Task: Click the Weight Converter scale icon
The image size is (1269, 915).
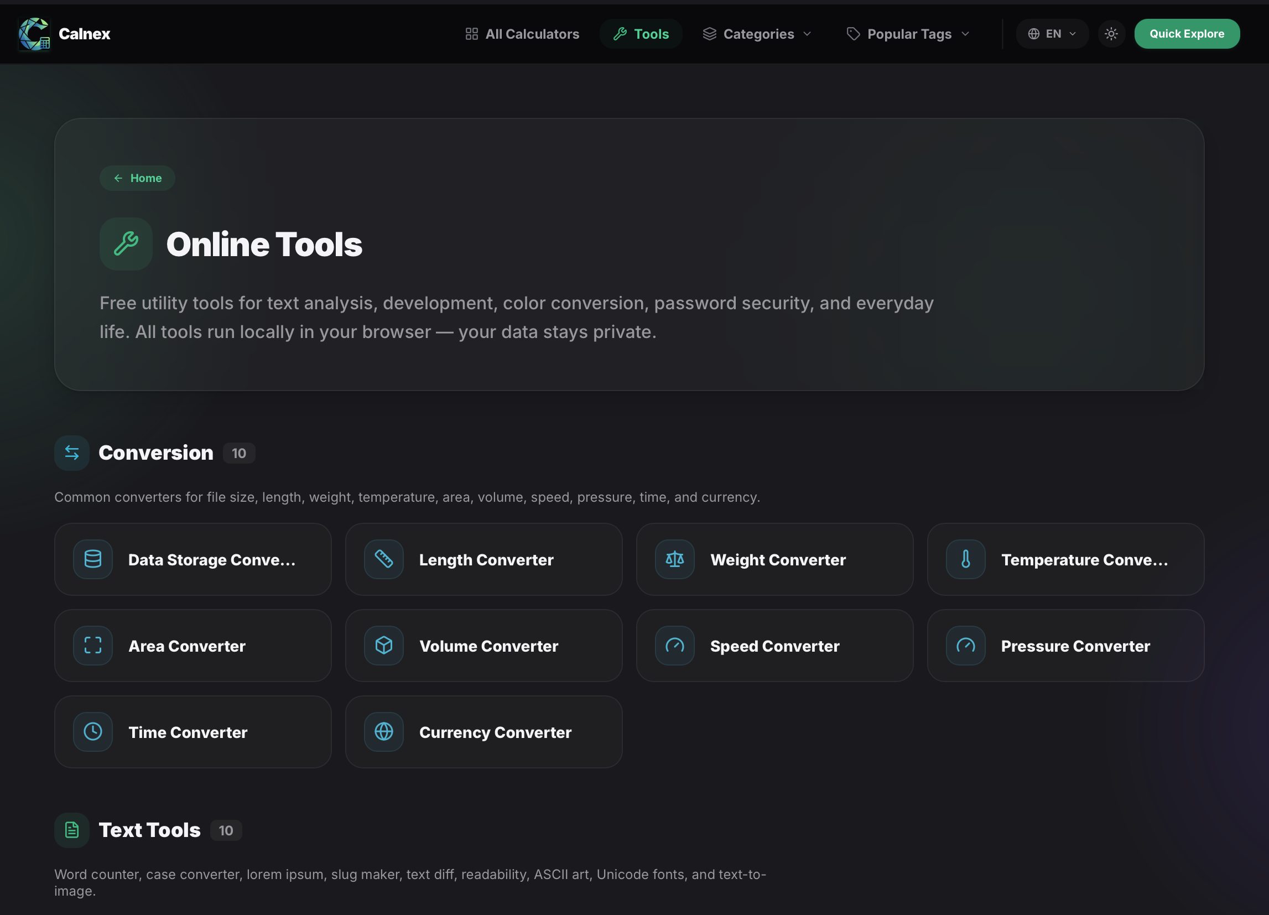Action: point(675,559)
